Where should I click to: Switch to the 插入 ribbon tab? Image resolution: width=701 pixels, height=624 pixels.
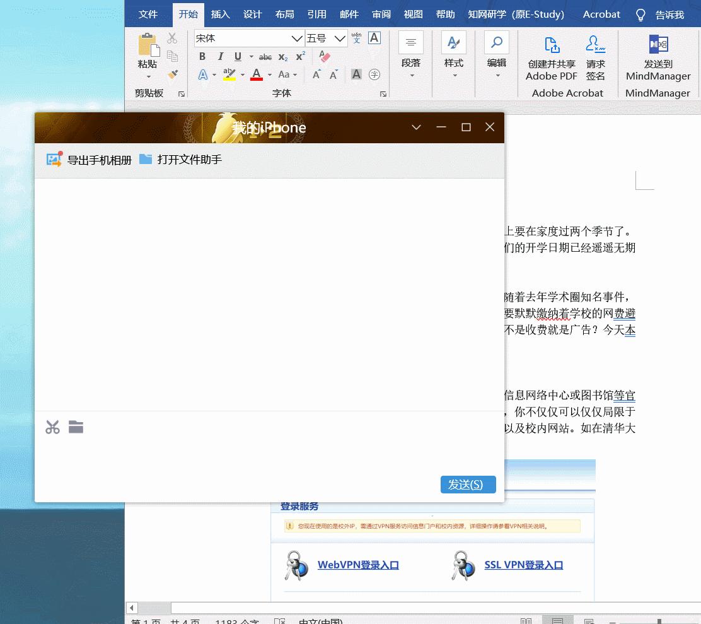220,14
